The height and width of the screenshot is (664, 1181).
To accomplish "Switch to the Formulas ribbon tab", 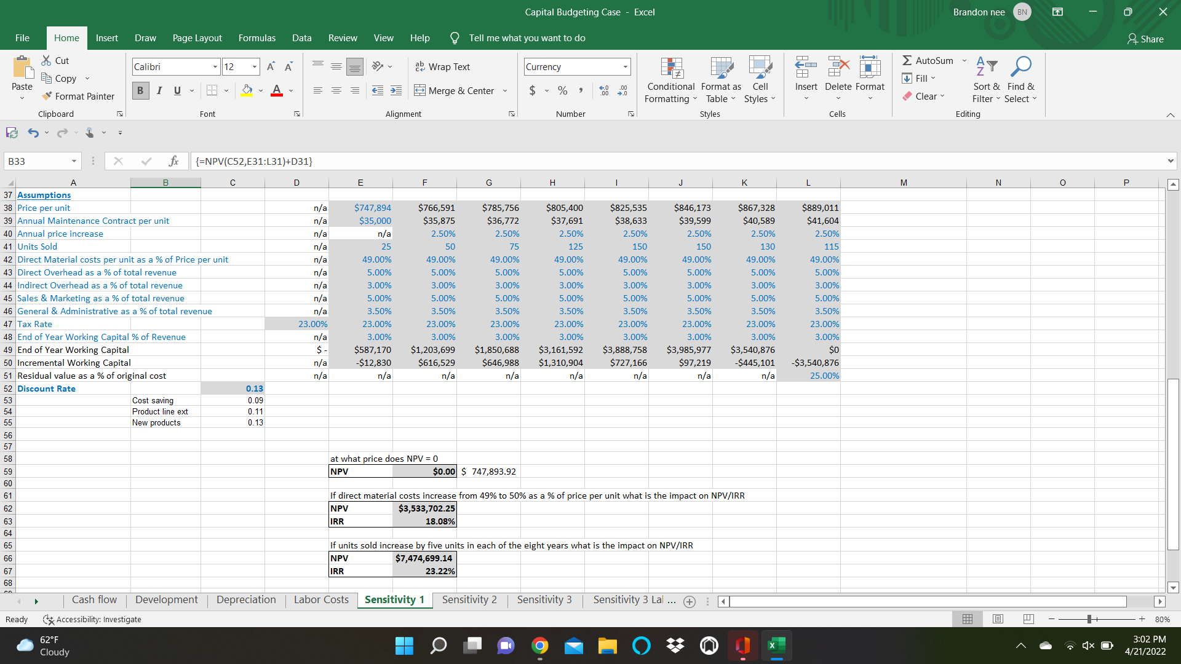I will (256, 38).
